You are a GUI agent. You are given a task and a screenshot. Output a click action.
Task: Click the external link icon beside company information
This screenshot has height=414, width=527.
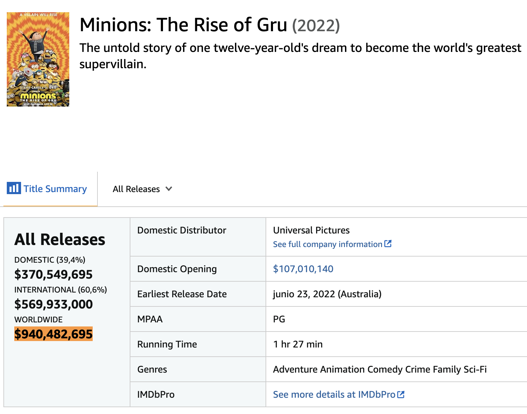point(388,244)
